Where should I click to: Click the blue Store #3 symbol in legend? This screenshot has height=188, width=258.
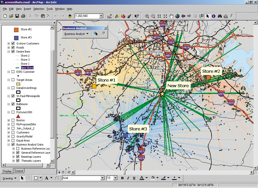[16, 38]
